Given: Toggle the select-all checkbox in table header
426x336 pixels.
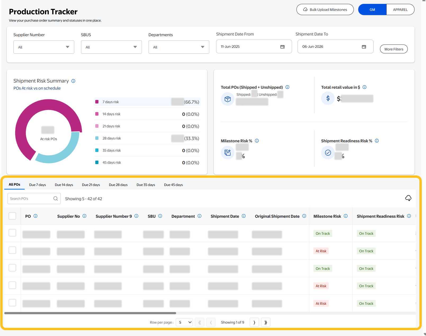Looking at the screenshot, I should tap(12, 216).
